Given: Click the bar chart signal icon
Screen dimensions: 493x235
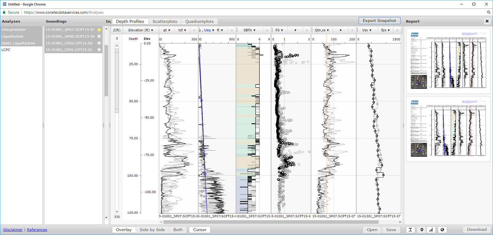Looking at the screenshot, I should [431, 230].
